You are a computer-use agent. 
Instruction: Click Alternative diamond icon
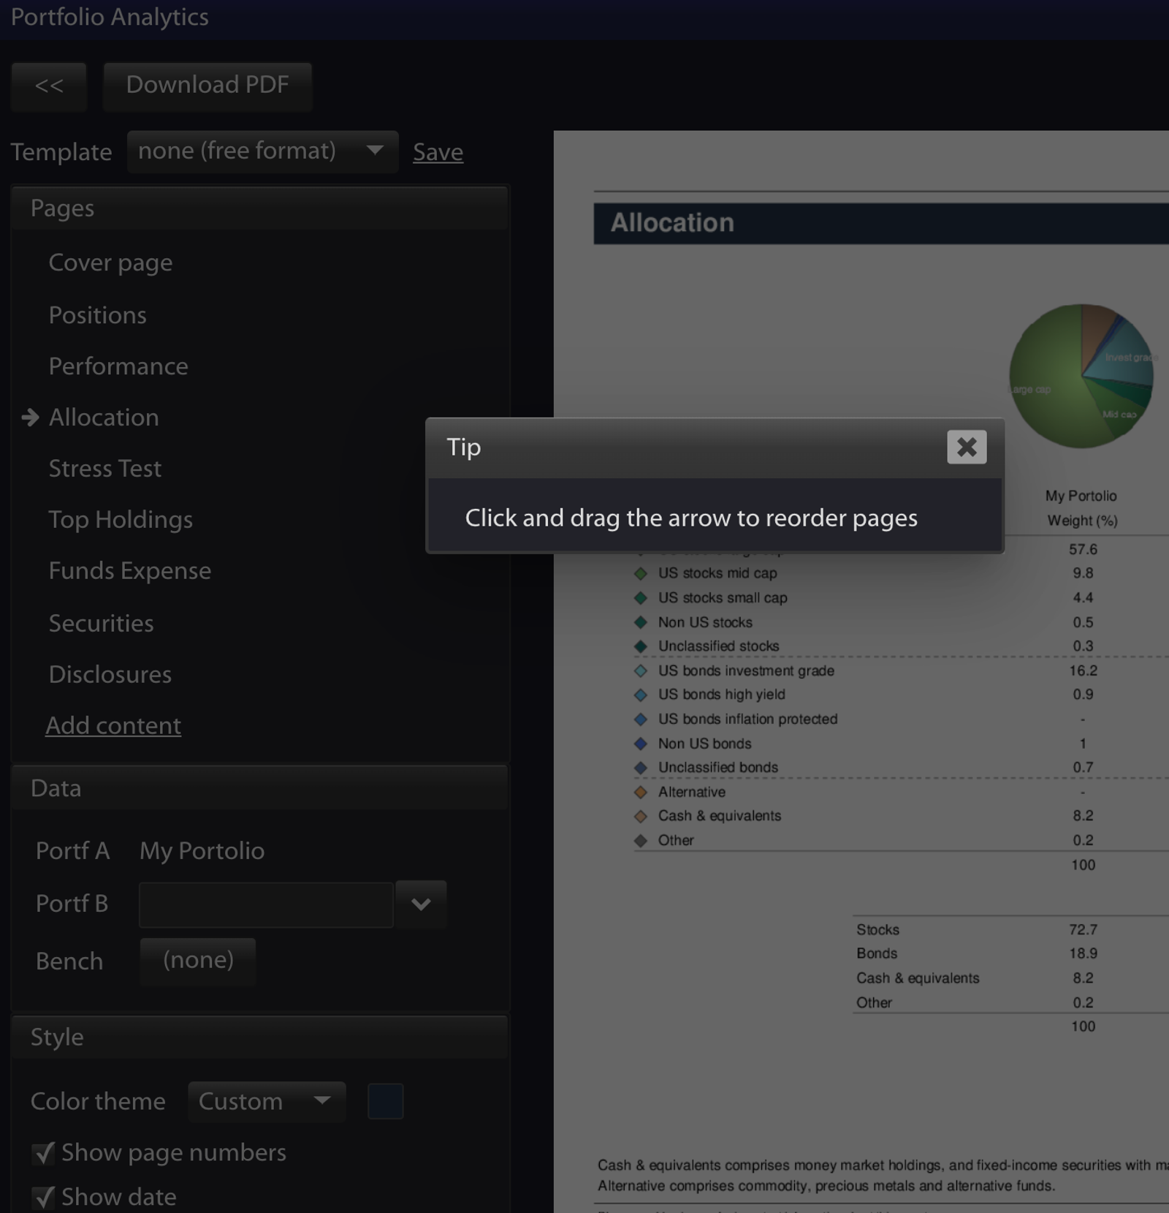click(641, 792)
